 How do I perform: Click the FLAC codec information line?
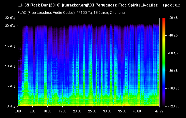[71, 13]
